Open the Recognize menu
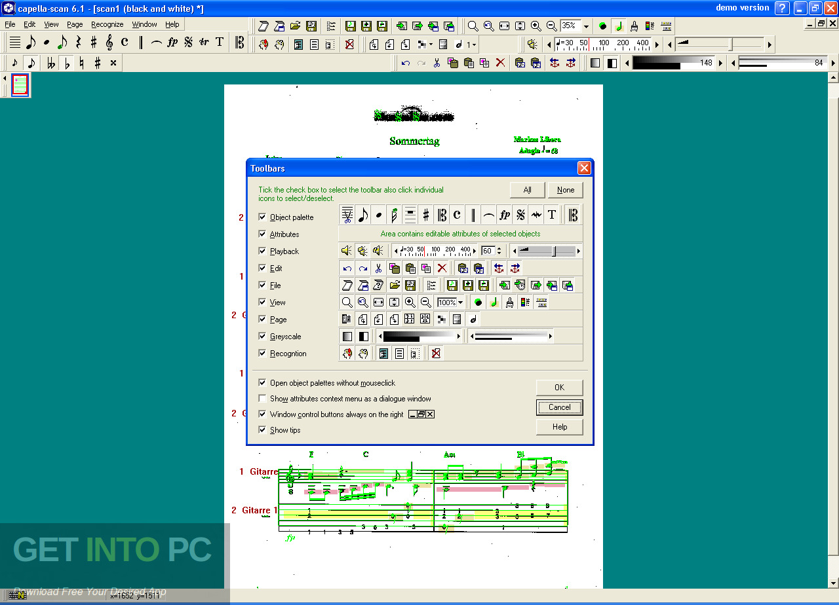 (107, 24)
